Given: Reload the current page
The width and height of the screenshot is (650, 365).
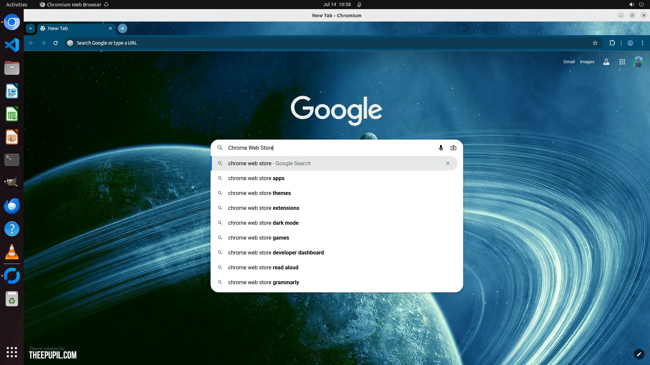Looking at the screenshot, I should pos(56,43).
